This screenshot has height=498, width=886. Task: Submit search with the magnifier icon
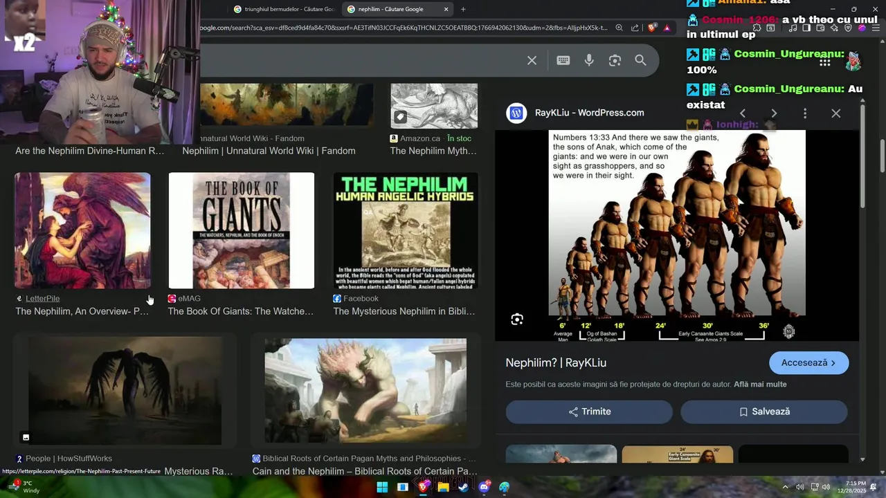coord(640,61)
